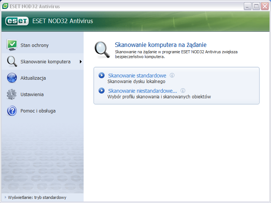Image resolution: width=271 pixels, height=203 pixels.
Task: Select the Skanowanie komputera magnifier icon
Action: 12,61
